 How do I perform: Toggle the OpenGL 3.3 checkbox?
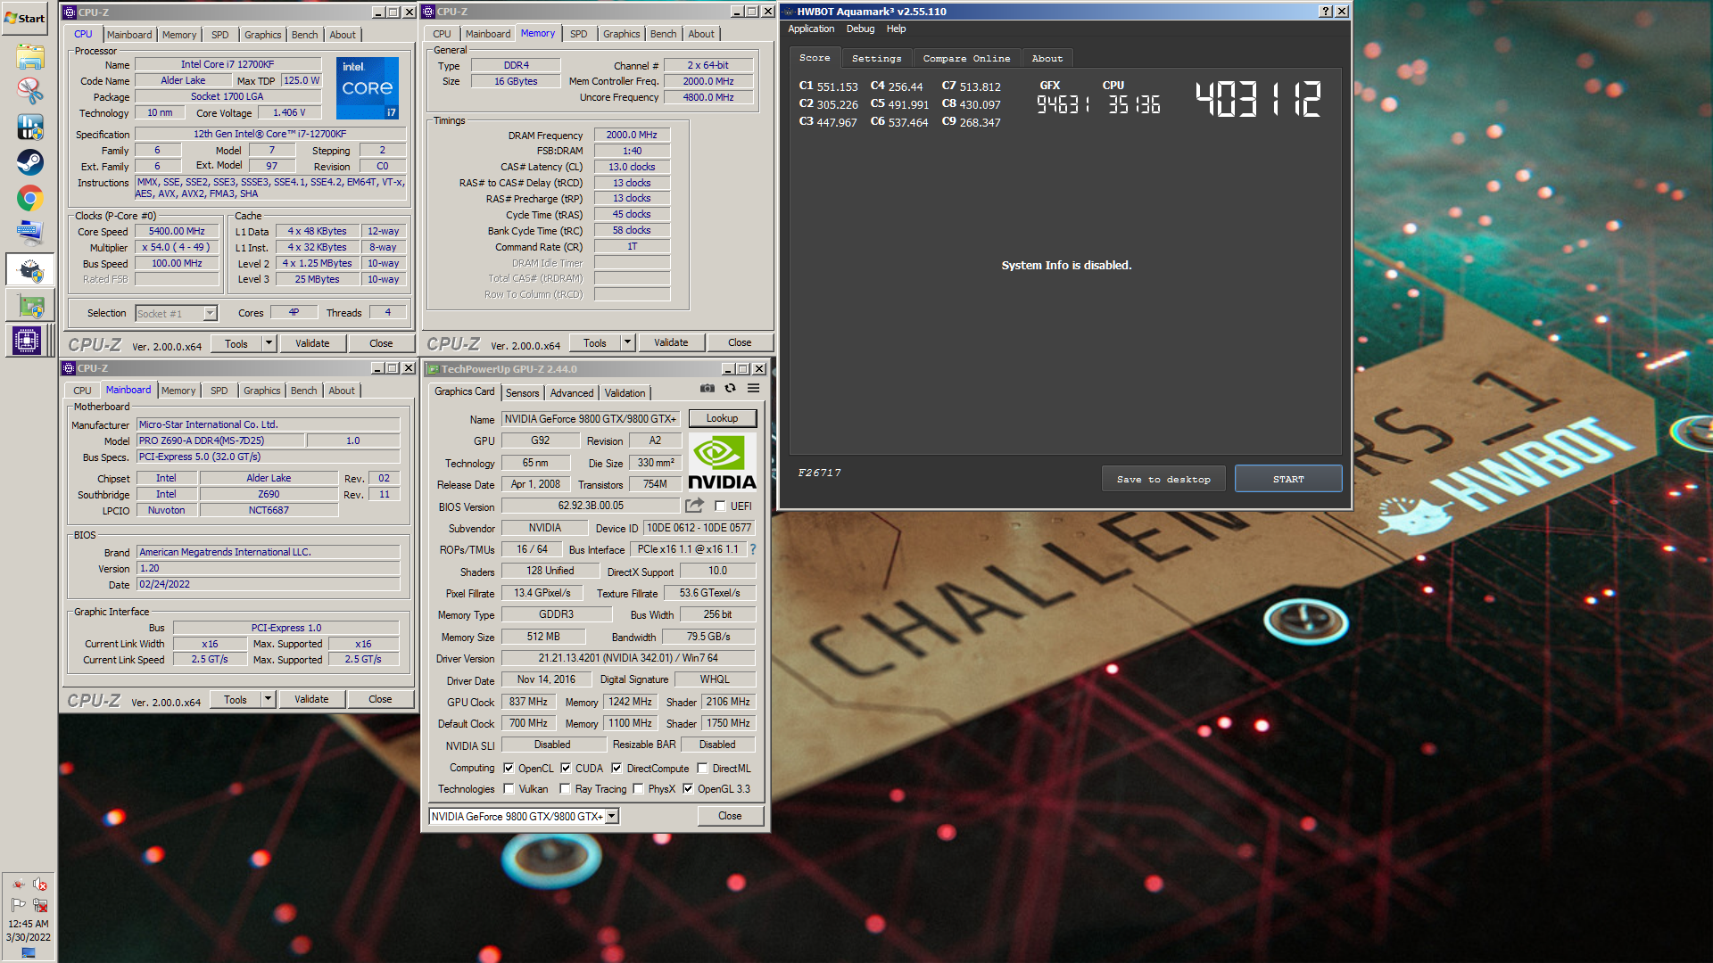(688, 789)
